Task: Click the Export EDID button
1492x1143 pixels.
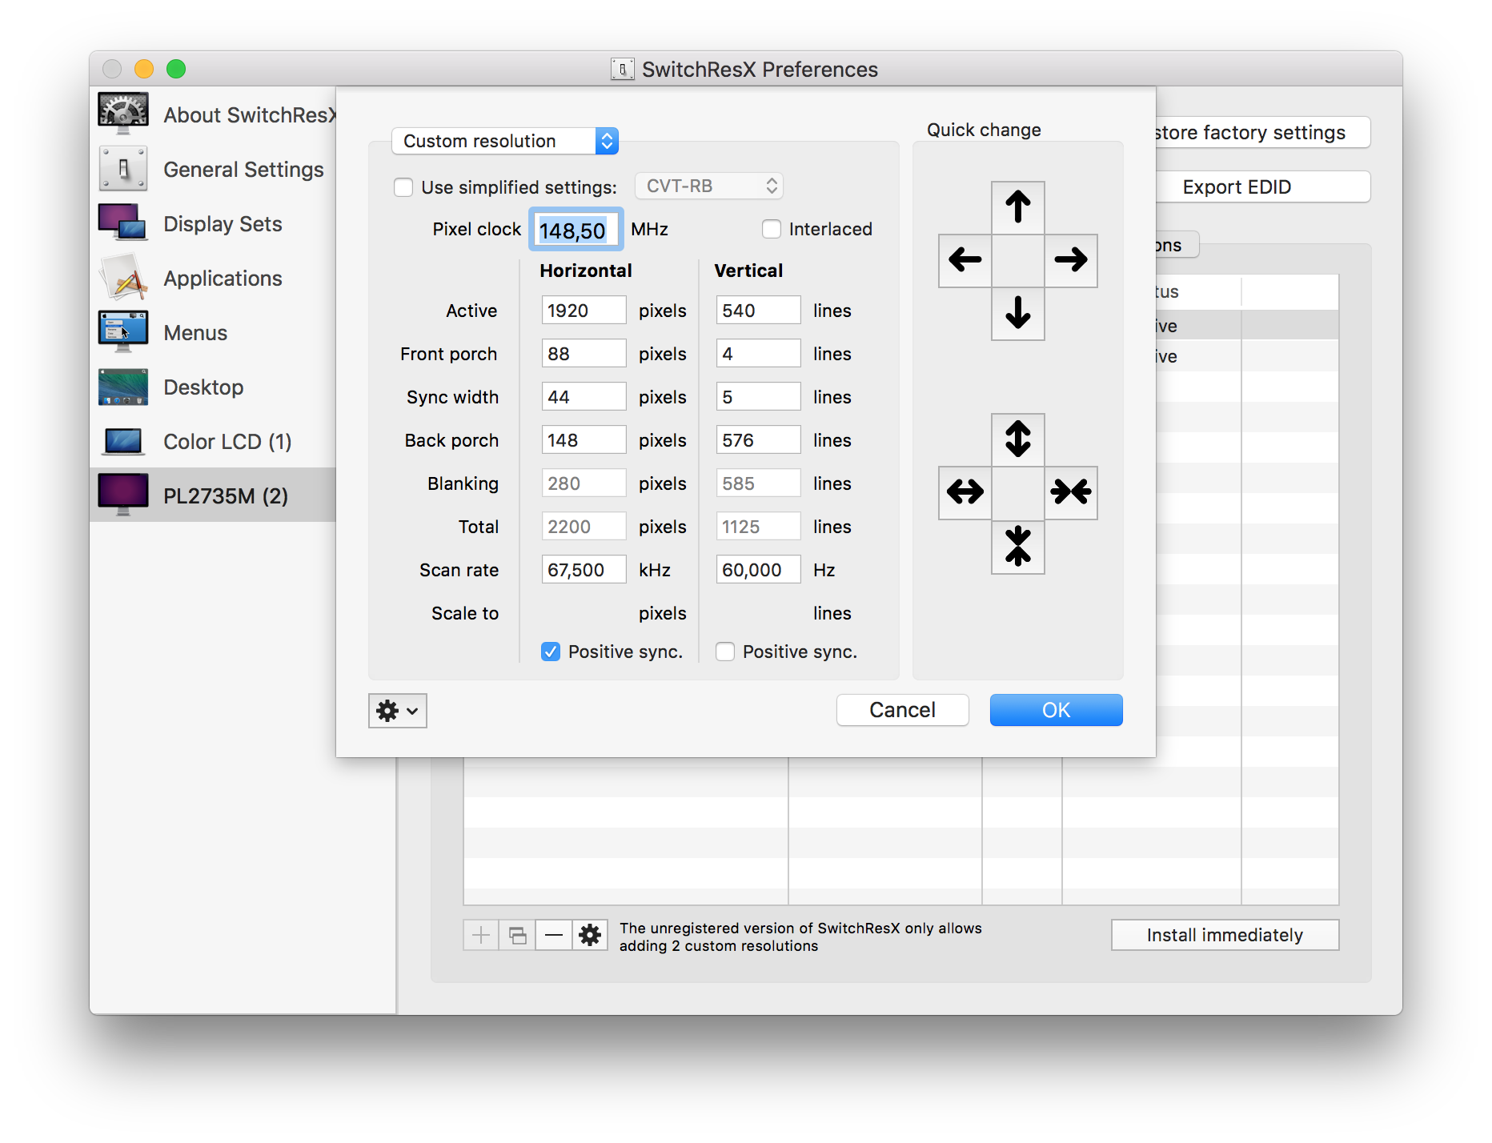Action: click(1263, 186)
